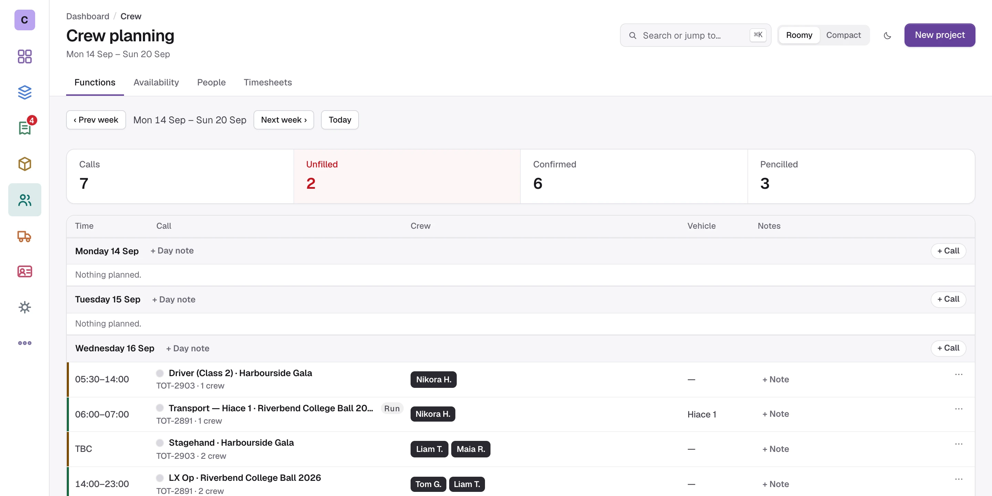Click the Unfilled stat card

pos(407,176)
